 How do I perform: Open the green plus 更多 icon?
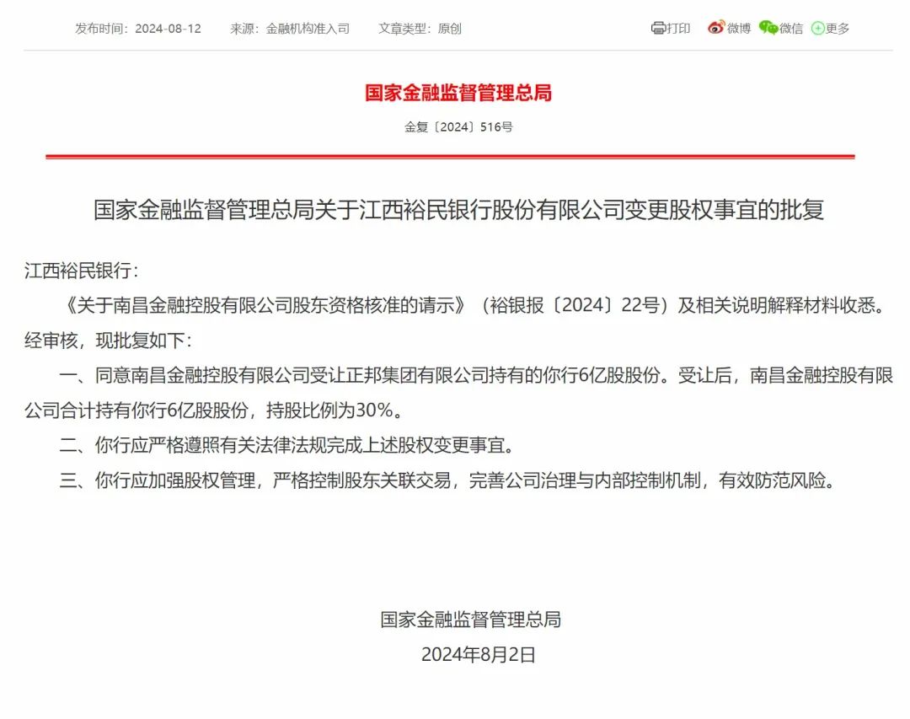coord(817,28)
